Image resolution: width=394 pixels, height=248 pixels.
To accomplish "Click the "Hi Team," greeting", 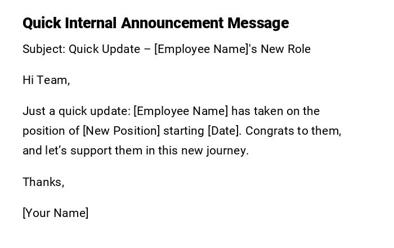I will pyautogui.click(x=46, y=80).
